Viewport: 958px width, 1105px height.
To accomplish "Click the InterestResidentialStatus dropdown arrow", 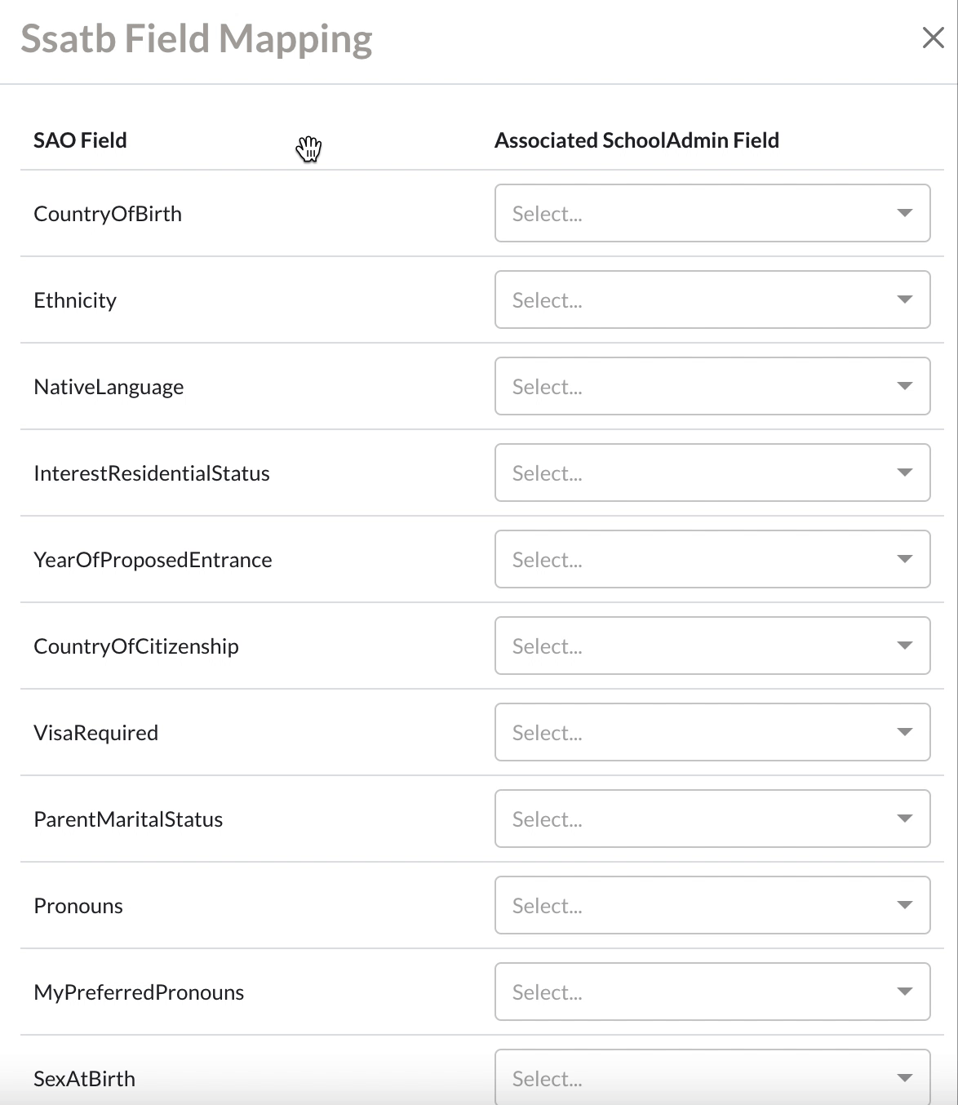I will (x=904, y=473).
